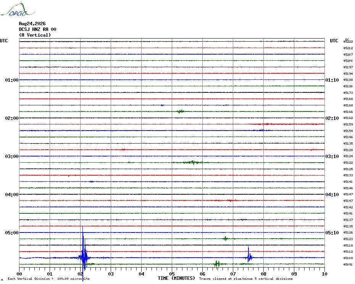Screen dimensions: 355x284
Task: Click the TIME (MINUTES) axis title
Action: click(176, 278)
